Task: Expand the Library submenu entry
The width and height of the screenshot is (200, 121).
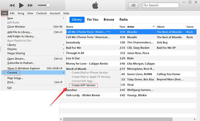Action: pyautogui.click(x=34, y=45)
